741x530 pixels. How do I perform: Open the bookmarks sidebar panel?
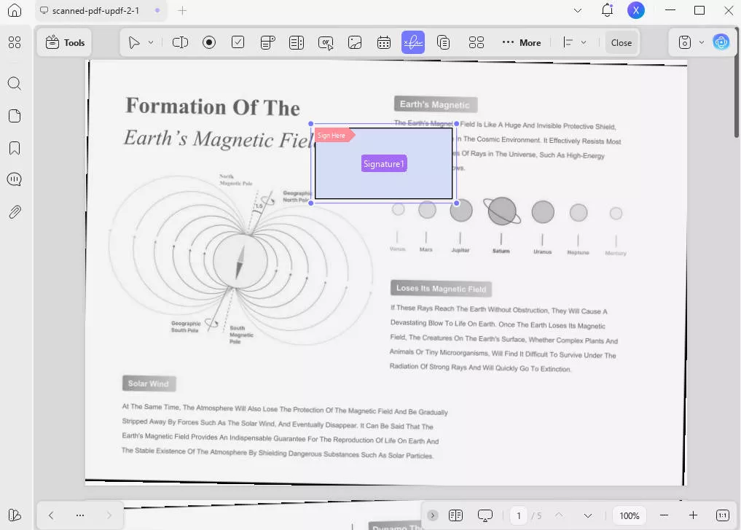(x=15, y=147)
